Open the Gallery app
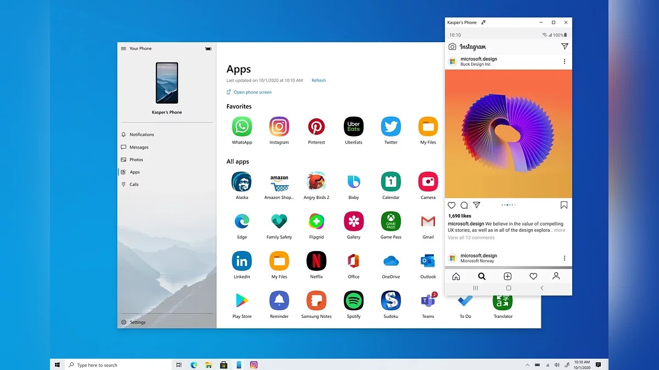The image size is (659, 370). (354, 221)
